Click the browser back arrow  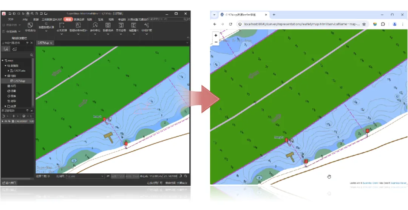pyautogui.click(x=215, y=24)
